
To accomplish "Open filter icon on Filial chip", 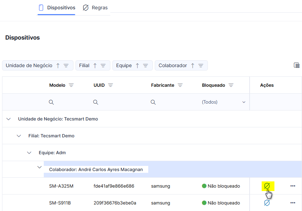I will point(103,66).
